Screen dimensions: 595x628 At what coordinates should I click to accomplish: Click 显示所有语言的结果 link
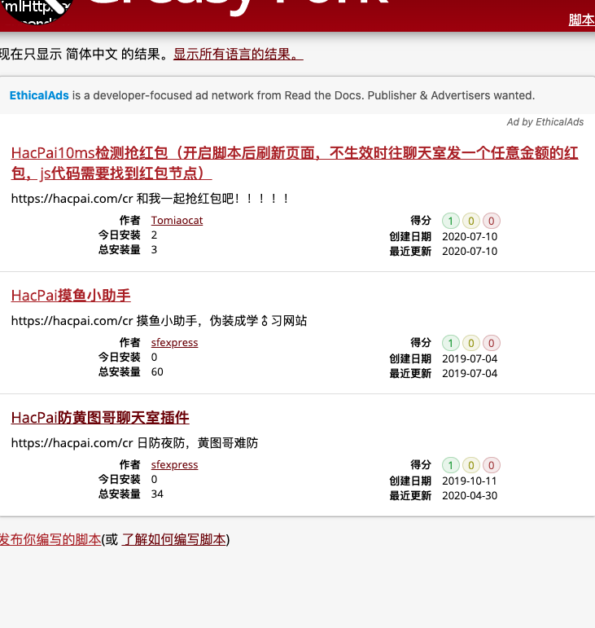click(x=238, y=54)
